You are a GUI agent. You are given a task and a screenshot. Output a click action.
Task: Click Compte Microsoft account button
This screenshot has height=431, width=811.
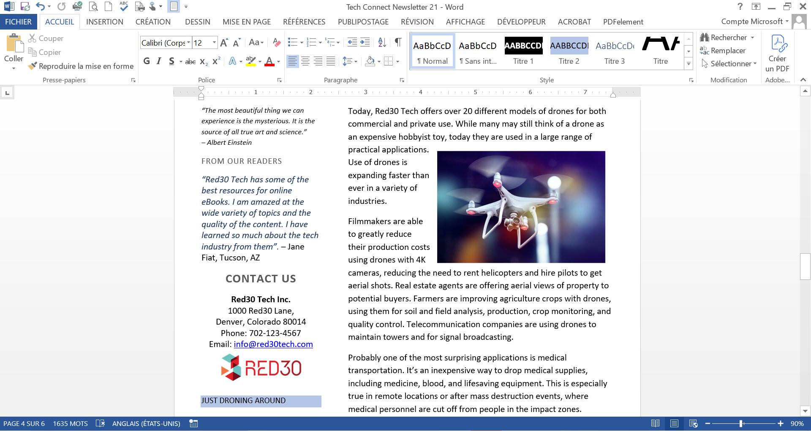coord(754,22)
